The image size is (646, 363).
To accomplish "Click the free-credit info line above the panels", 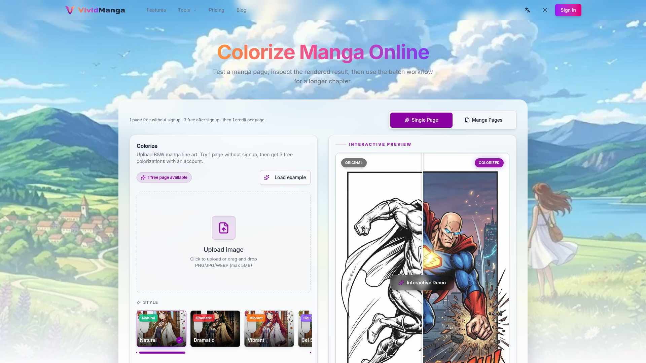I will coord(198,120).
